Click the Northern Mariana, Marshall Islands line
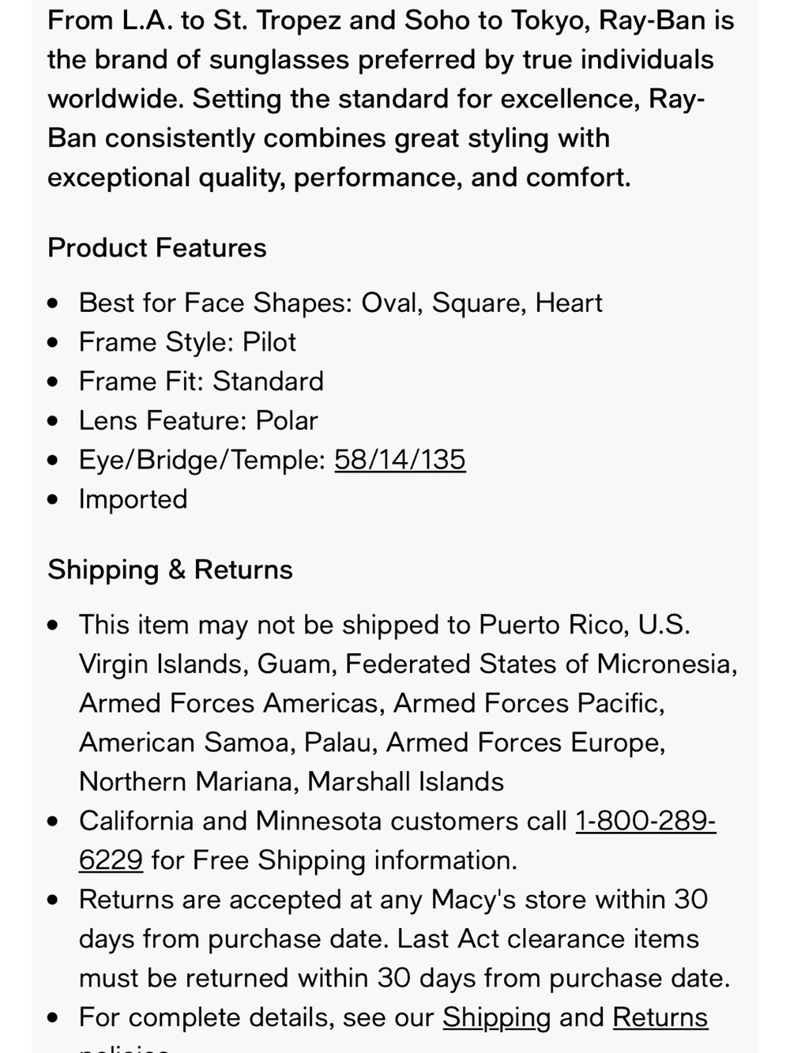 point(292,781)
